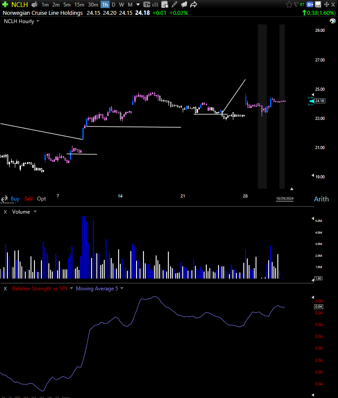Click Relative Strength vs SPY label
The image size is (338, 398).
coord(40,289)
